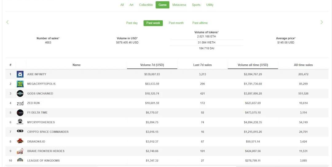Click the # rank column header

click(x=10, y=65)
